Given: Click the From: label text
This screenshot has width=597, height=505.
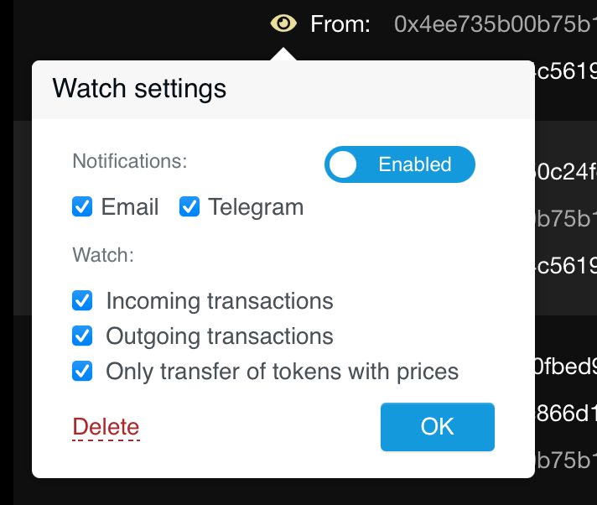Looking at the screenshot, I should pyautogui.click(x=340, y=24).
